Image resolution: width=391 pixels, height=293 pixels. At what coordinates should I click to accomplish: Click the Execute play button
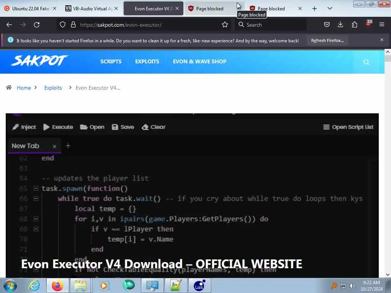(x=58, y=127)
